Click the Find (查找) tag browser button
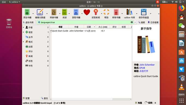Image resolution: width=186 pixels, height=105 pixels. pos(44,98)
